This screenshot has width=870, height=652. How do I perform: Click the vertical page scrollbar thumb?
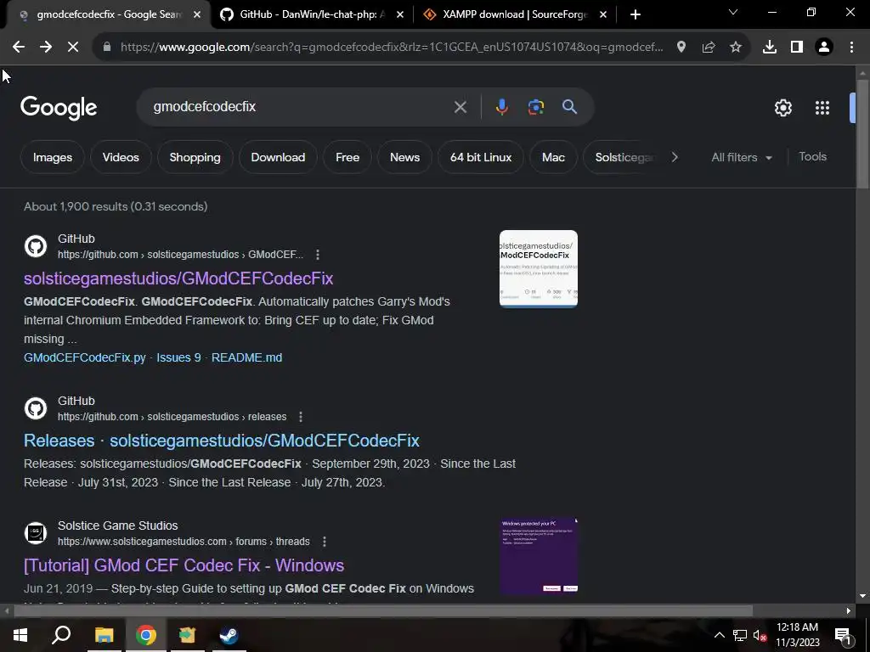click(862, 133)
